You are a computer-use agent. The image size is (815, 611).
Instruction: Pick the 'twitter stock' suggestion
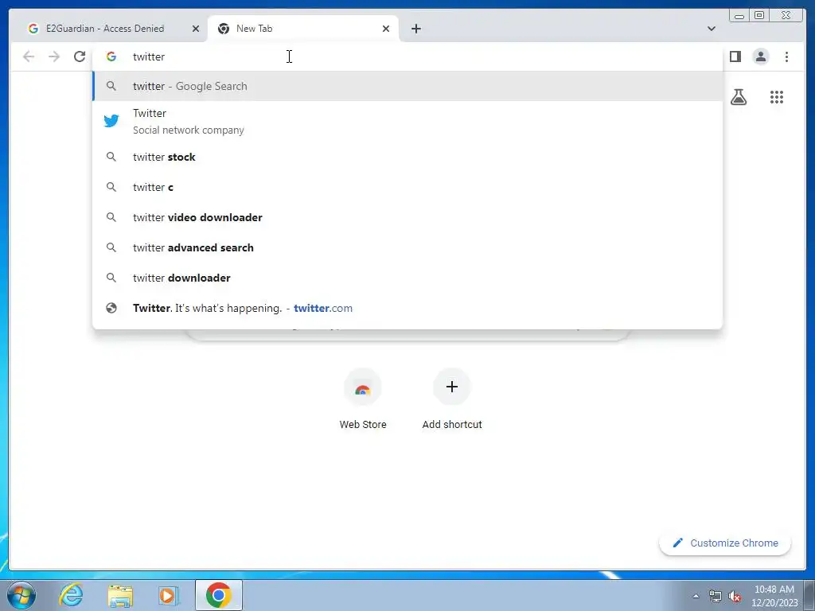407,157
